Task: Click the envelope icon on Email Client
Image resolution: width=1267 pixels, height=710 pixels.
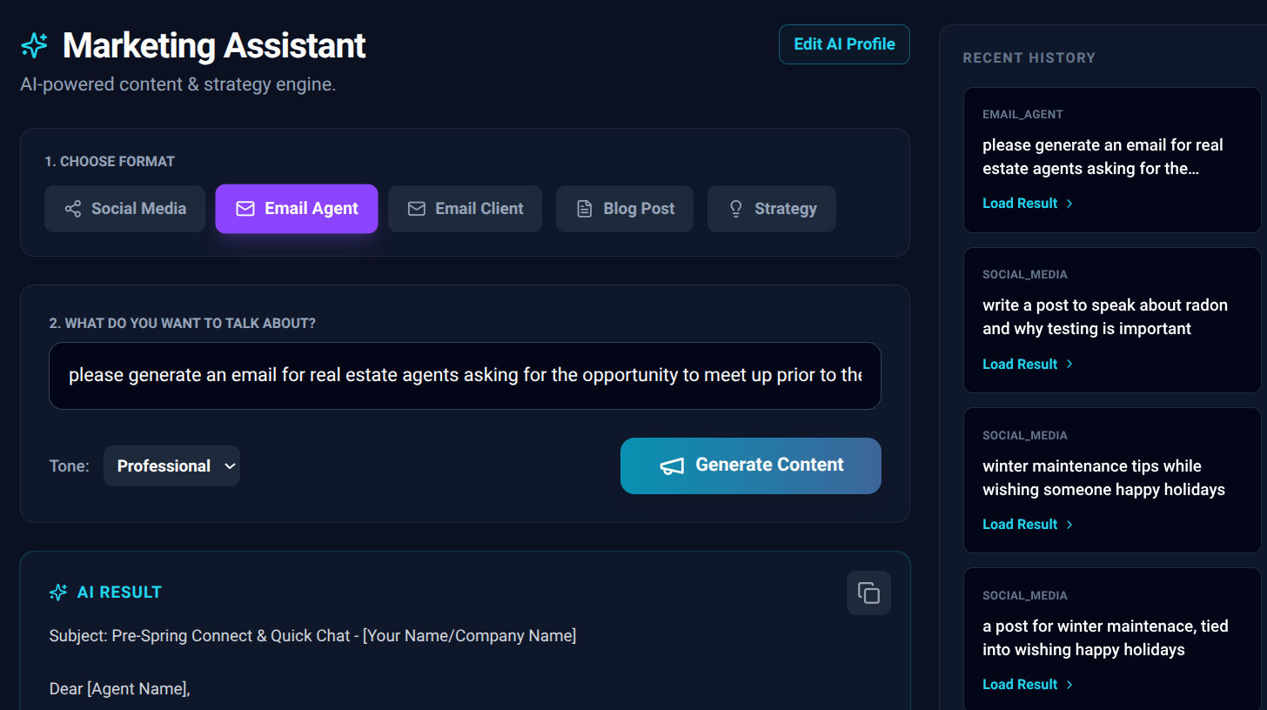Action: pos(416,209)
